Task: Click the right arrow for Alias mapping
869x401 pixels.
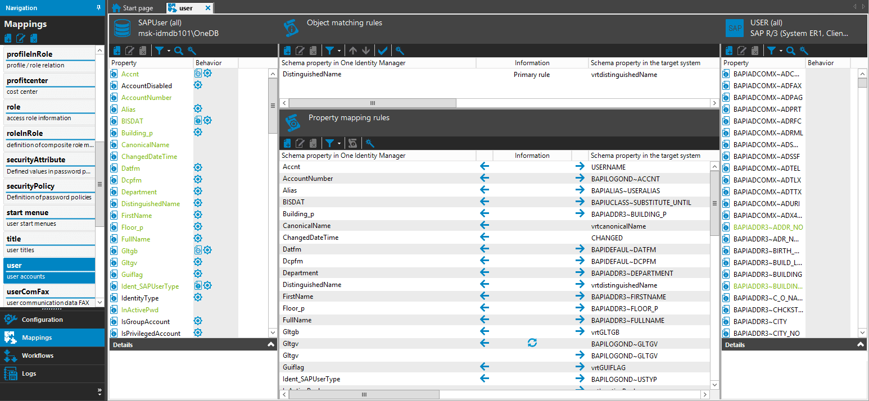Action: (x=580, y=190)
